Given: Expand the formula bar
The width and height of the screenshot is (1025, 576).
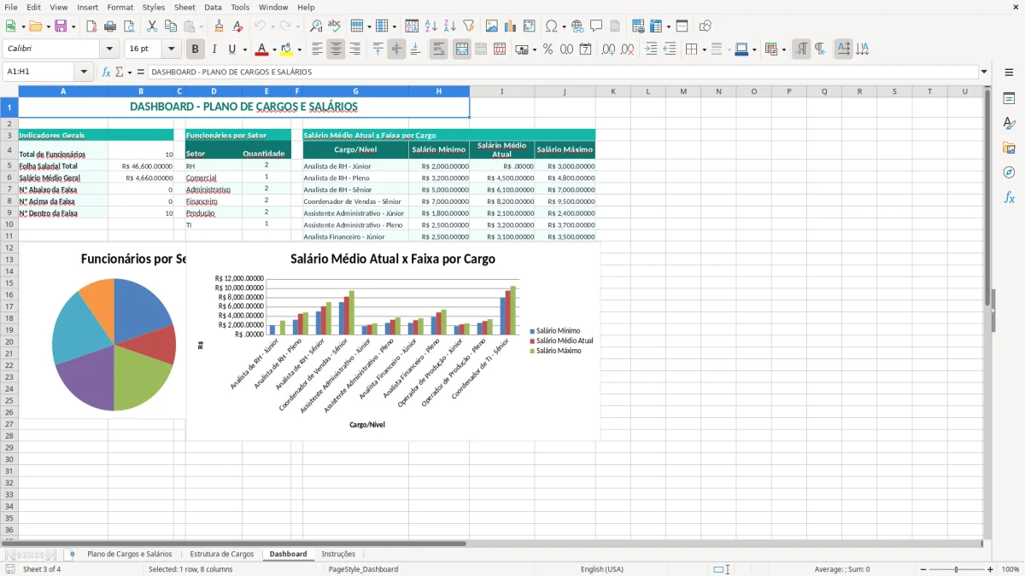Looking at the screenshot, I should pyautogui.click(x=984, y=72).
